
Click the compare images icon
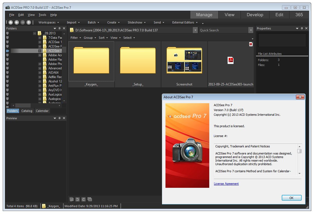tap(90, 199)
